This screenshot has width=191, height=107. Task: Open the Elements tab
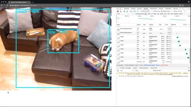[x=127, y=9]
